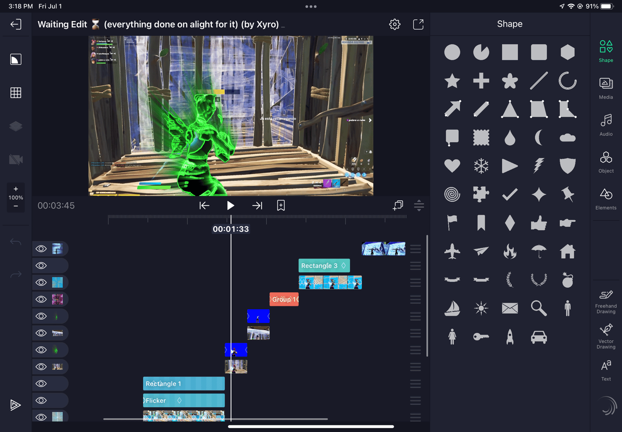Play the timeline preview
The image size is (622, 432).
pyautogui.click(x=231, y=206)
